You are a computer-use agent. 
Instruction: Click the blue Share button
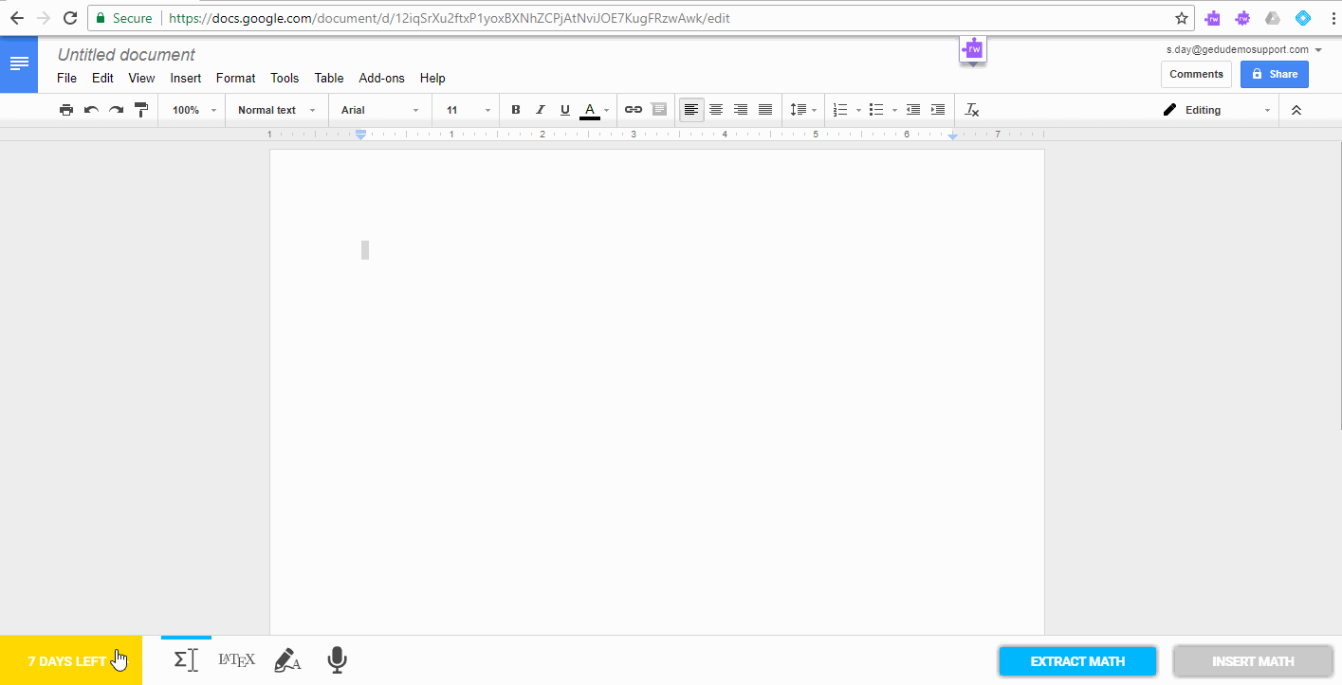[x=1275, y=74]
